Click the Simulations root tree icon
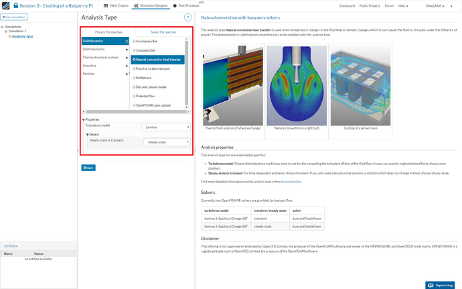 pyautogui.click(x=3, y=27)
